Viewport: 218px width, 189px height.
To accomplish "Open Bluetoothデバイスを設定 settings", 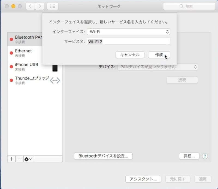I will [x=103, y=156].
